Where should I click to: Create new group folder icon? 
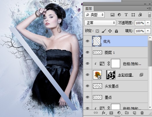tap(127, 113)
